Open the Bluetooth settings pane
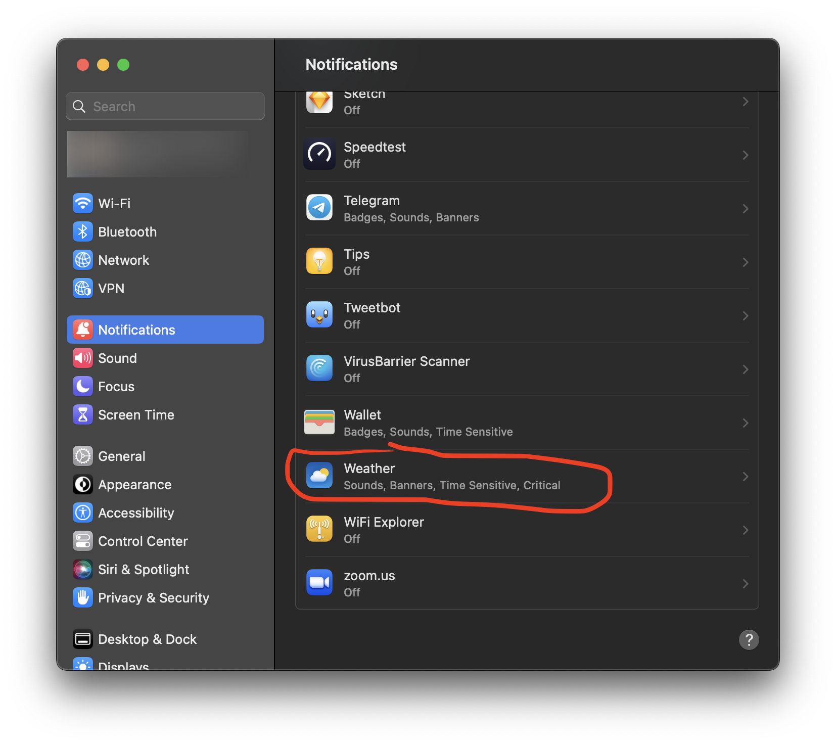This screenshot has height=745, width=836. click(165, 231)
